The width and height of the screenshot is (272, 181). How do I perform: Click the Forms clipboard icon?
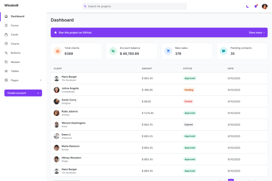pos(6,26)
